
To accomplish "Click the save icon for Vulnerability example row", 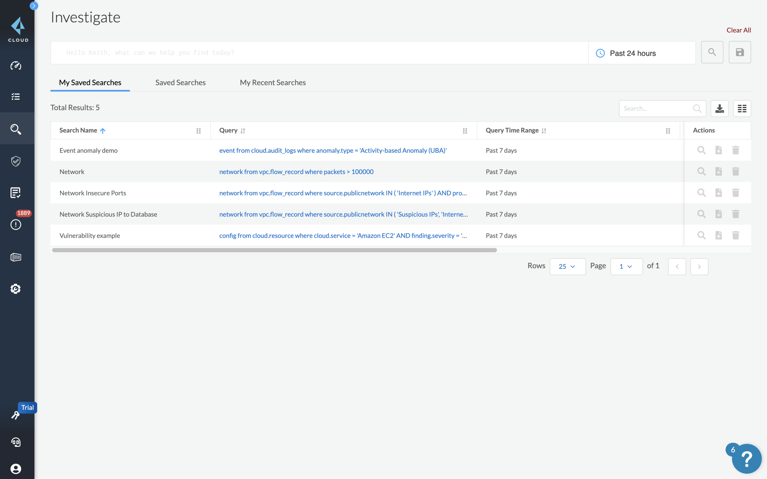I will tap(718, 235).
